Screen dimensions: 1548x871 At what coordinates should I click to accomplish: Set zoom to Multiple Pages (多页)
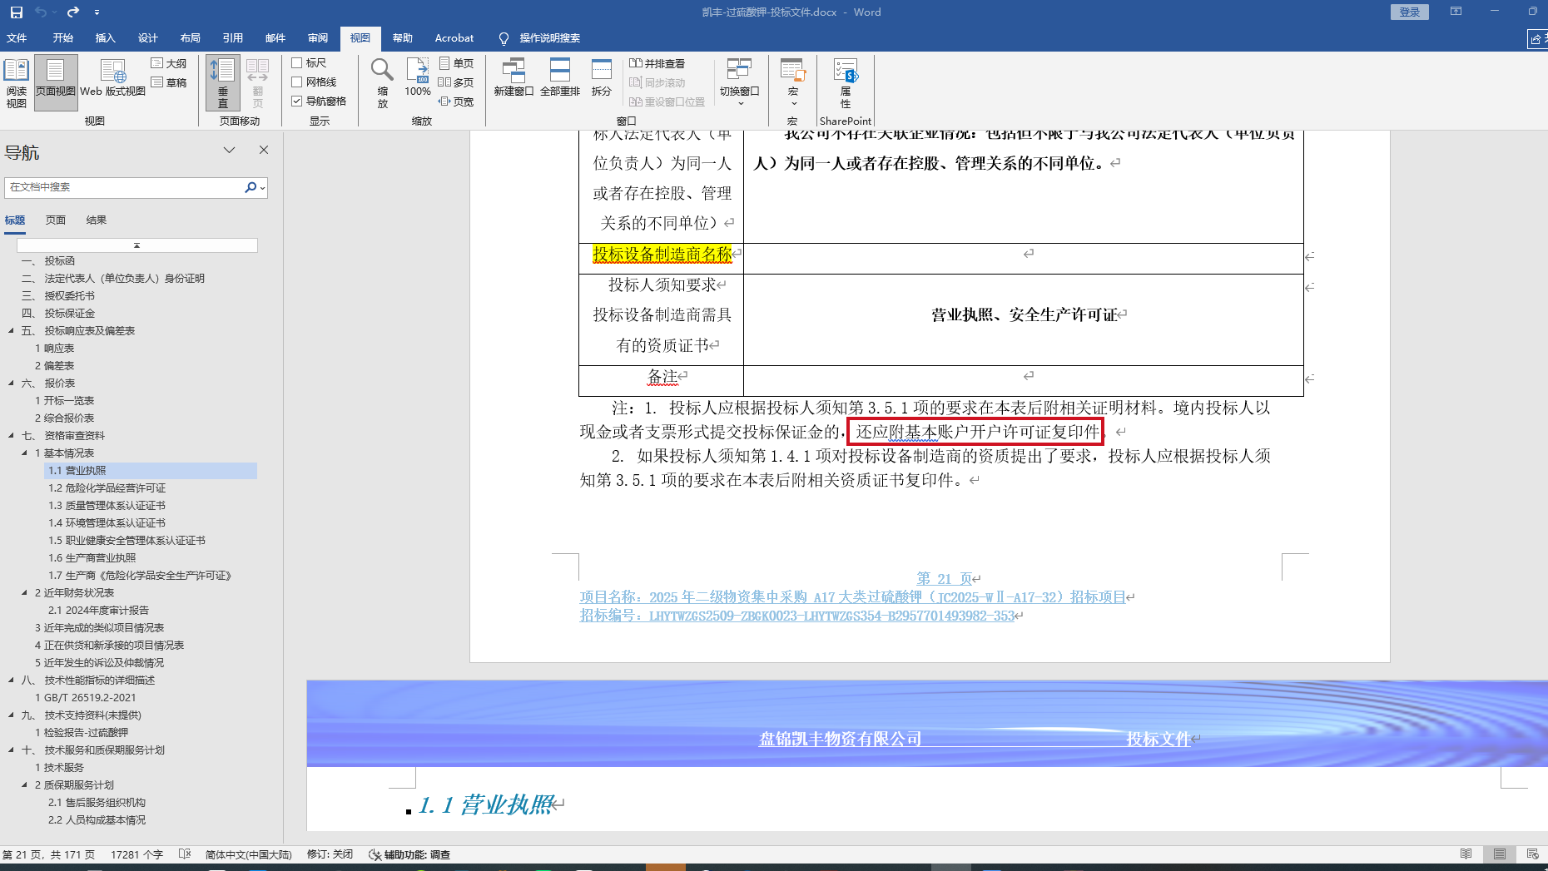tap(456, 82)
